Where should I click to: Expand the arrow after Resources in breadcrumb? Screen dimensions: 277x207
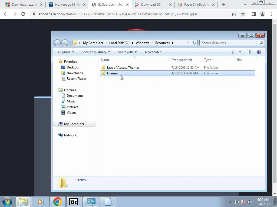[173, 43]
